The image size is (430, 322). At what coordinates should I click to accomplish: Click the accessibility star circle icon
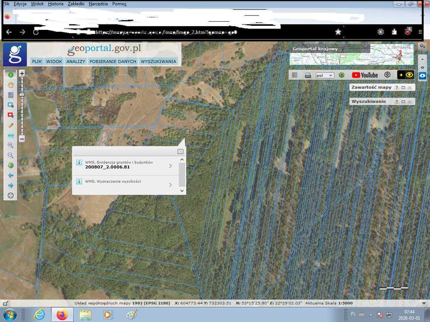tap(387, 75)
